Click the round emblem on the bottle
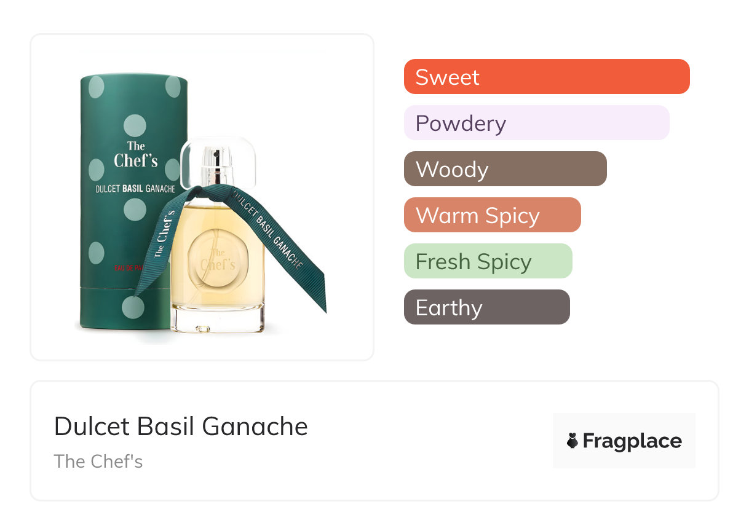This screenshot has height=531, width=749. 216,261
